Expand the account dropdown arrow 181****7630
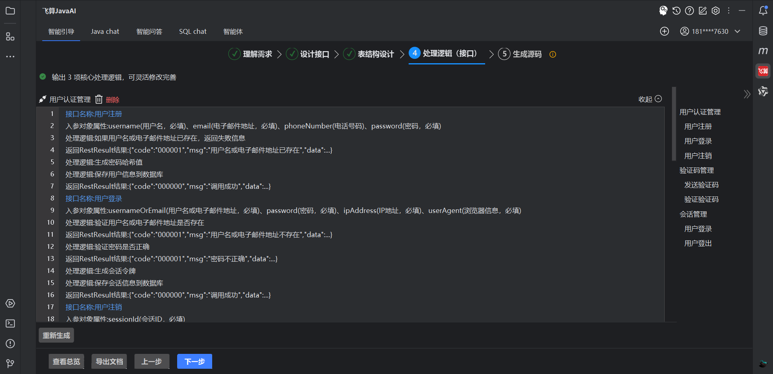The image size is (773, 374). (738, 31)
